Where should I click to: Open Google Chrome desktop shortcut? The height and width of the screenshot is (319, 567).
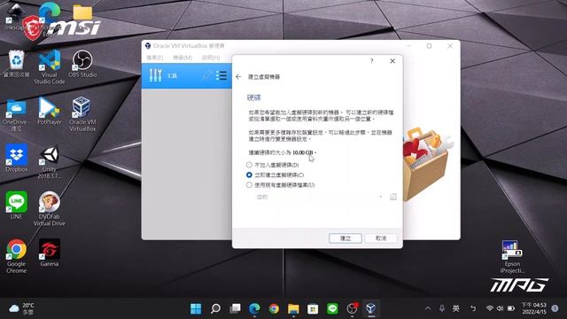pos(16,256)
